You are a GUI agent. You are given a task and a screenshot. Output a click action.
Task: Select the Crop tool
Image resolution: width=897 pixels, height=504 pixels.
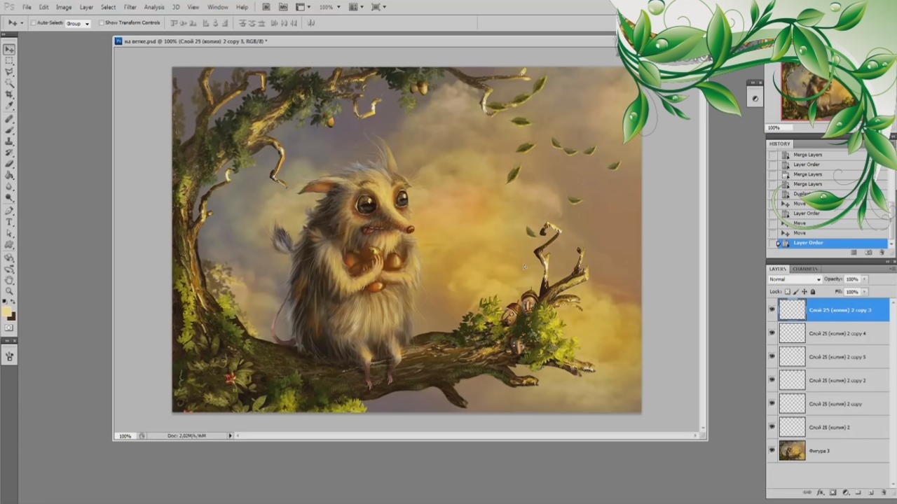(9, 94)
